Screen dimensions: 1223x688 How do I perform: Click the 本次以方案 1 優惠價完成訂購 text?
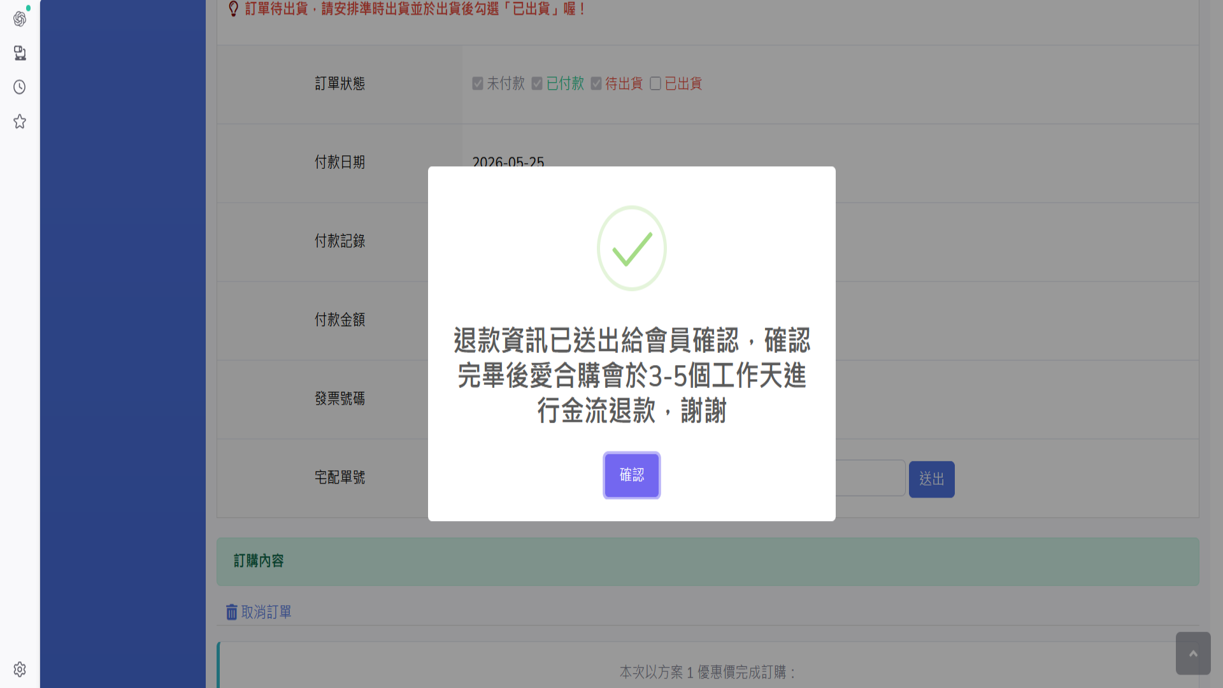point(708,672)
